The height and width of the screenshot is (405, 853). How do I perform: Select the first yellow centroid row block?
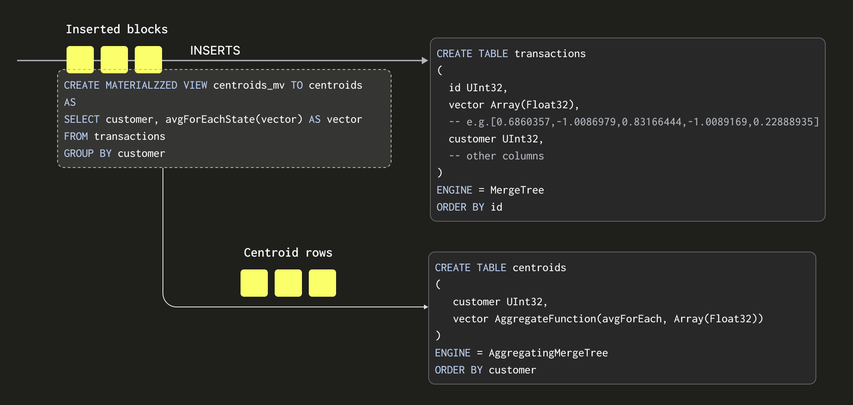[254, 282]
